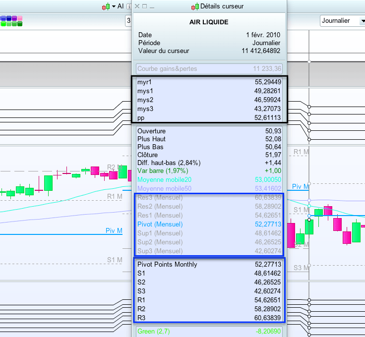Select the mys3 row
The width and height of the screenshot is (365, 337).
coord(209,109)
